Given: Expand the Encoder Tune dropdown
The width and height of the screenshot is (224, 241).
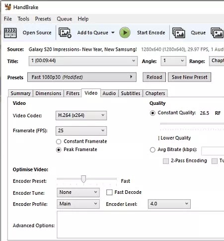Looking at the screenshot, I should [x=78, y=192].
